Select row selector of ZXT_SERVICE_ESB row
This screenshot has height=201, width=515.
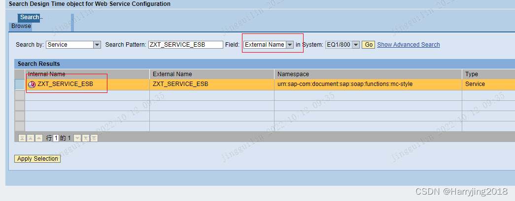tap(20, 85)
